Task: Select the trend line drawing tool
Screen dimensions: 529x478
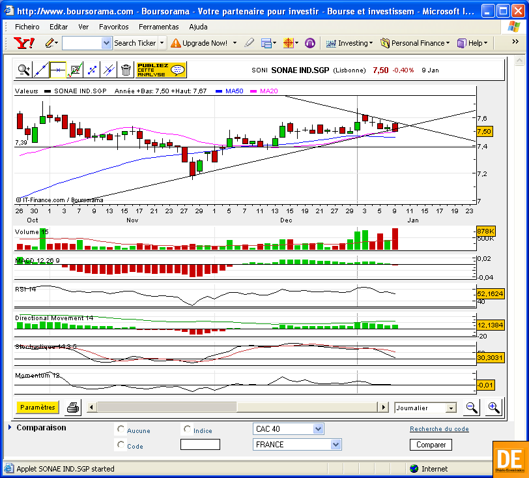Action: (41, 70)
